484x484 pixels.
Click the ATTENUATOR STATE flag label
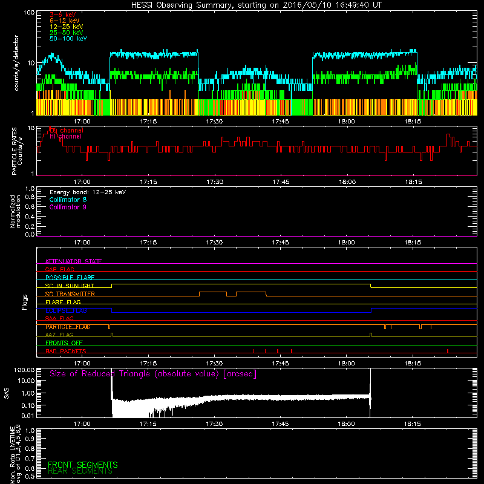pos(73,261)
